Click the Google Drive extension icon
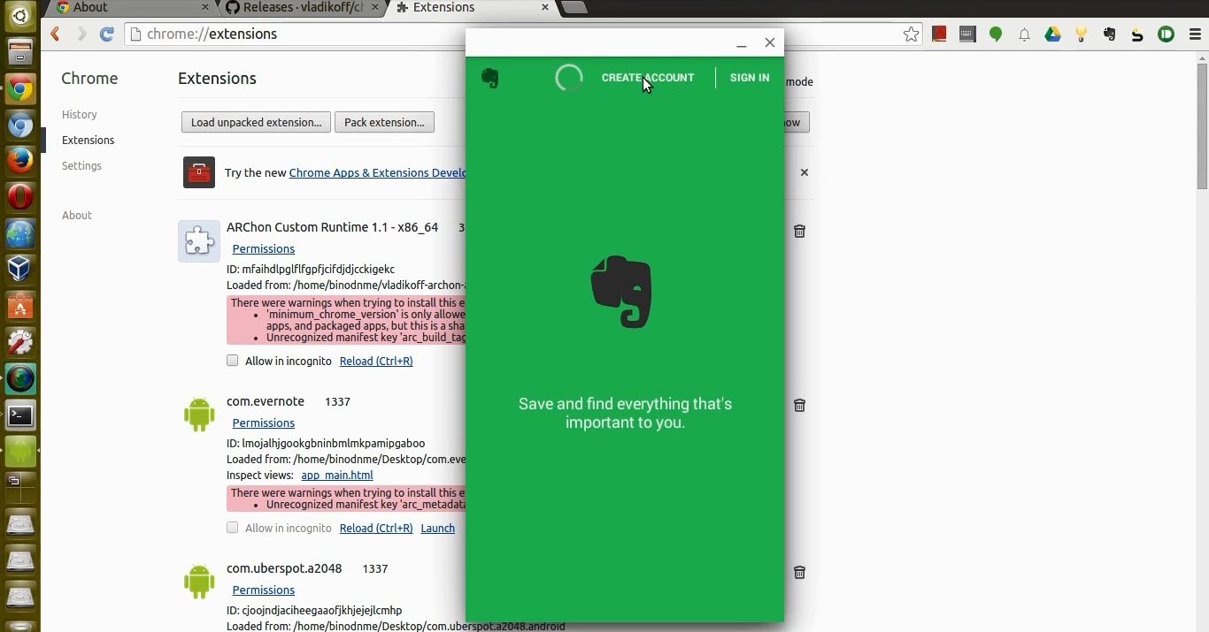The height and width of the screenshot is (632, 1209). (1052, 34)
